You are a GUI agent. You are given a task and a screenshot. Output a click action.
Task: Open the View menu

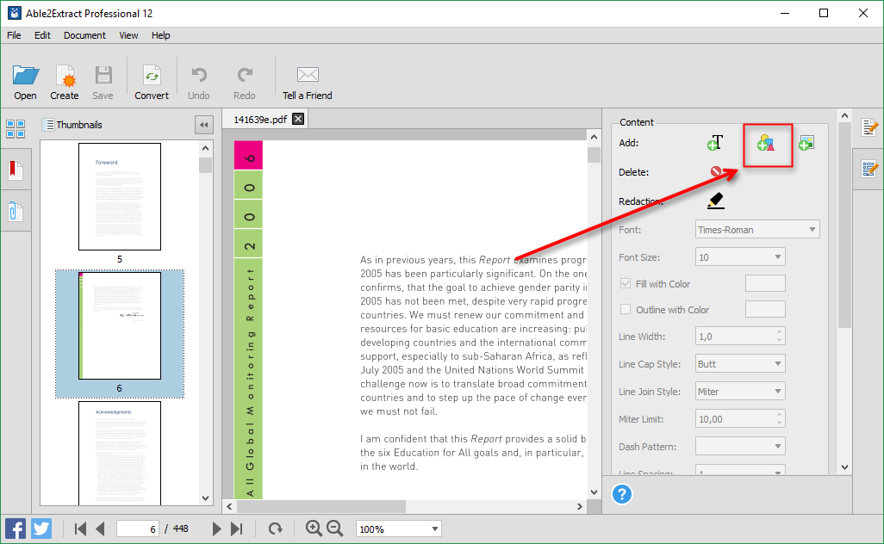coord(128,35)
